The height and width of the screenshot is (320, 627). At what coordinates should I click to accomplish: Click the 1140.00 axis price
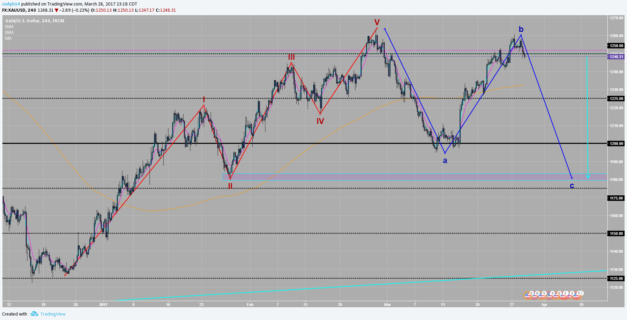coord(616,251)
